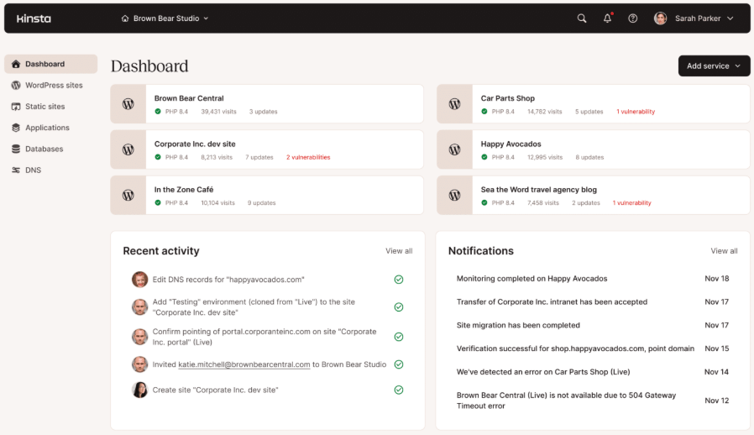This screenshot has height=435, width=754.
Task: Open the search magnifier icon
Action: [x=582, y=18]
